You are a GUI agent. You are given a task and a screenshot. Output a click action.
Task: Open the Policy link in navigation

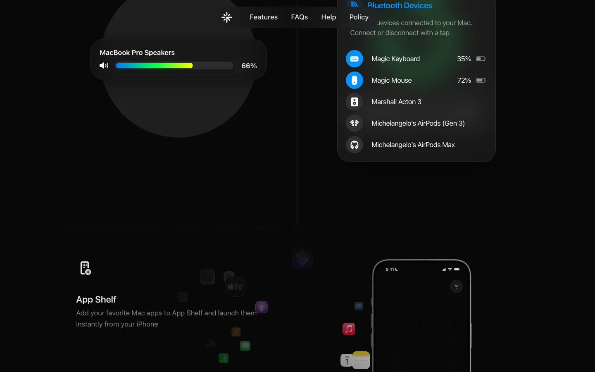tap(359, 17)
